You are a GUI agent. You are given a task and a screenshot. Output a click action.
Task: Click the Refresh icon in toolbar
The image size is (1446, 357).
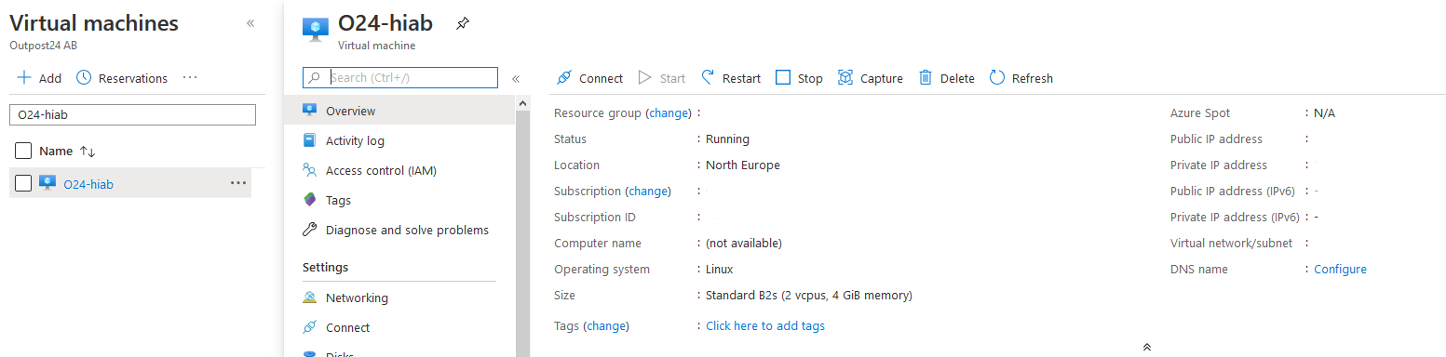point(997,78)
